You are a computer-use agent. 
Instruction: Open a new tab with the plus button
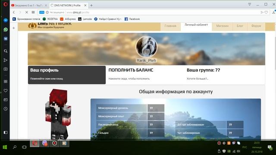tap(91, 6)
